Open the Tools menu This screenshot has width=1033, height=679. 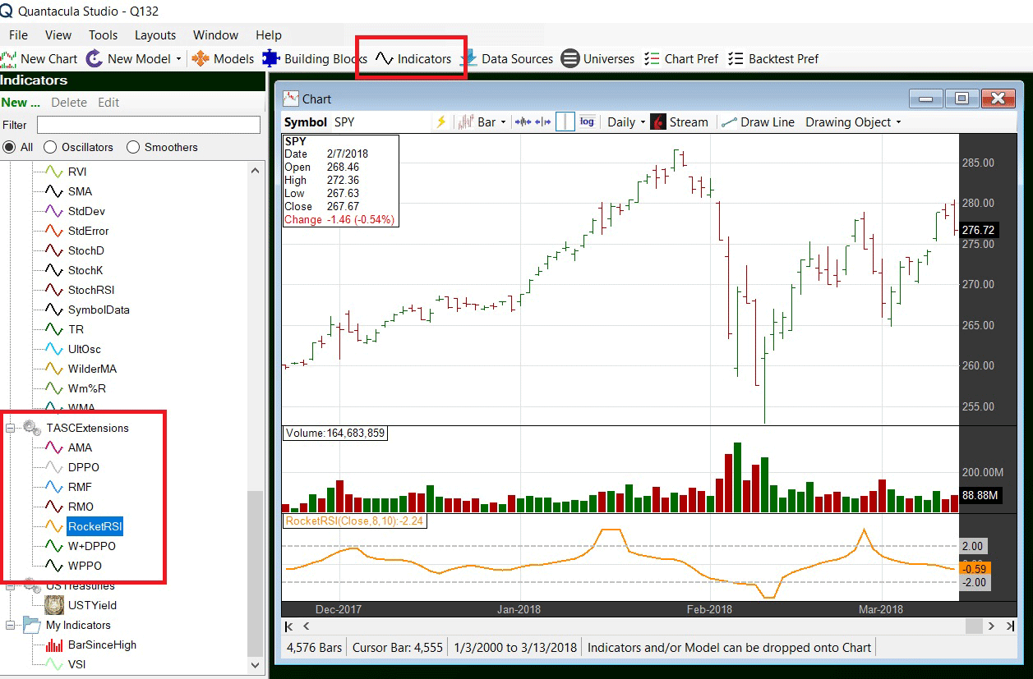pos(104,35)
